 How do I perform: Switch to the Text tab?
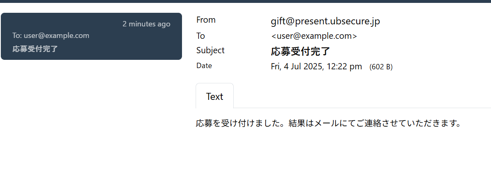click(x=215, y=97)
